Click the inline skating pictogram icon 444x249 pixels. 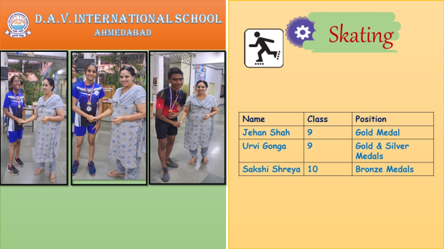point(264,48)
